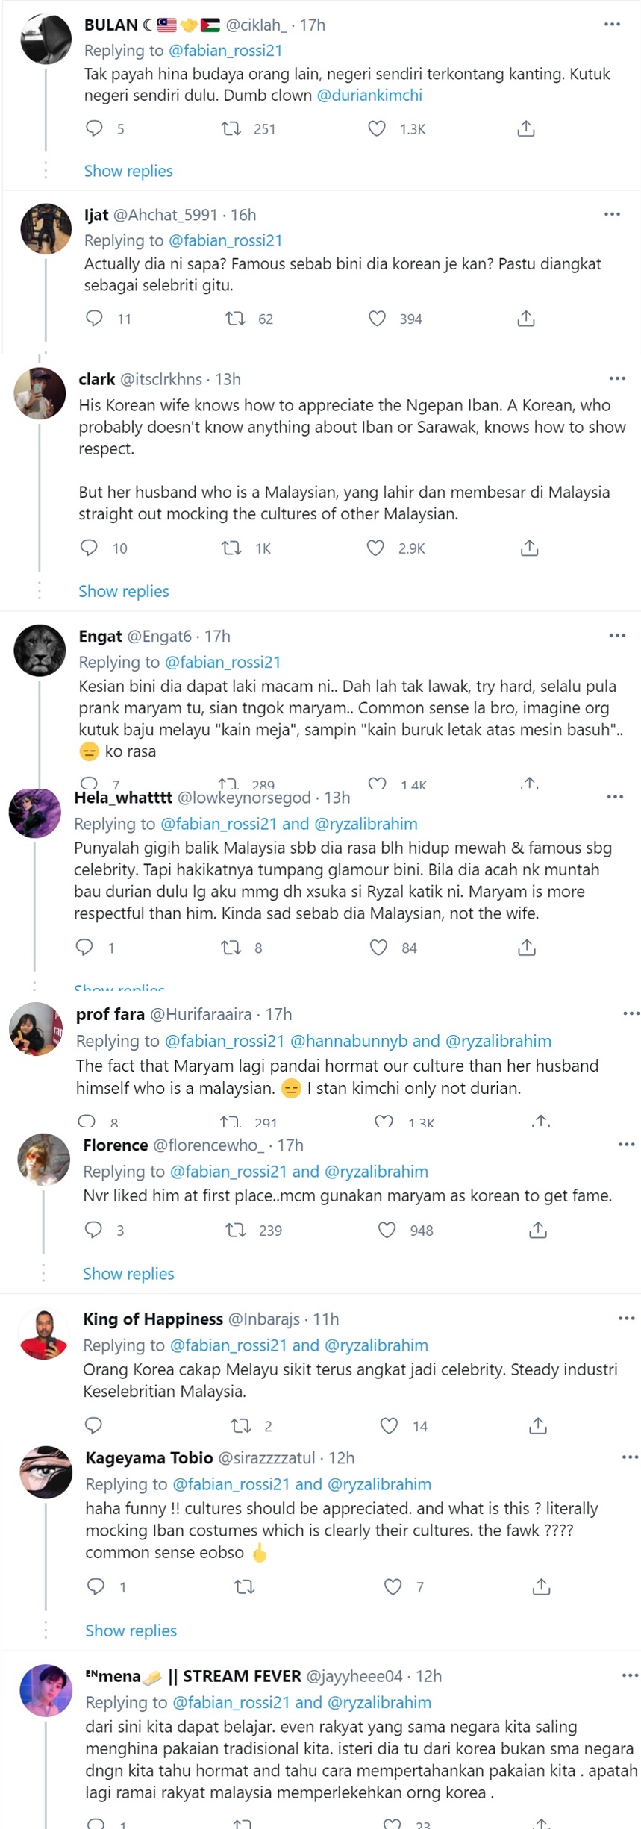Retweet clark's tweet
Screen dimensions: 641x1829
point(231,548)
